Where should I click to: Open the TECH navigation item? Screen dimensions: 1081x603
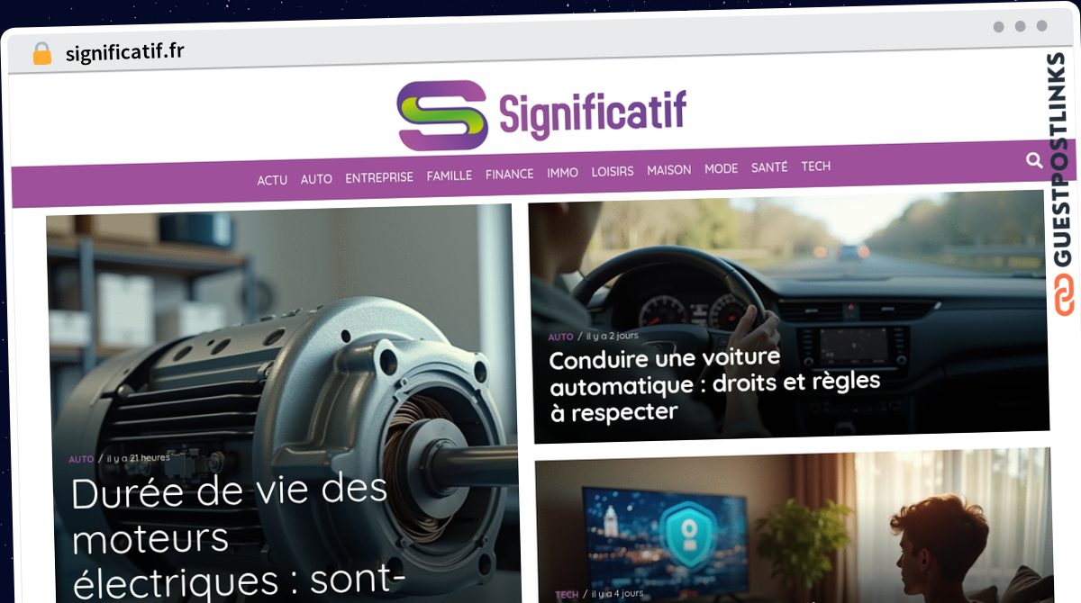point(816,166)
